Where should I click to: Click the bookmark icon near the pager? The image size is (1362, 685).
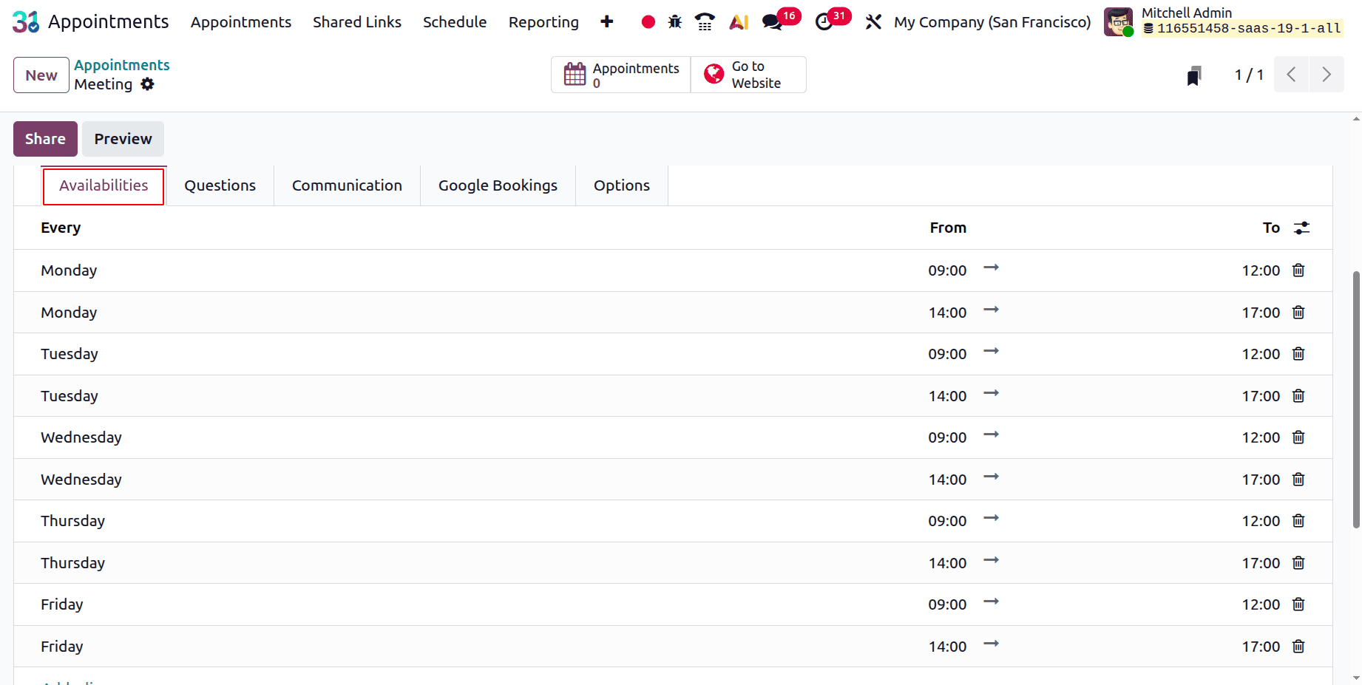point(1194,75)
